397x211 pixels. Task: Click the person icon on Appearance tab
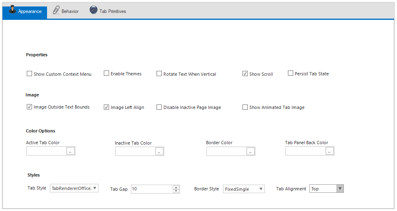13,9
